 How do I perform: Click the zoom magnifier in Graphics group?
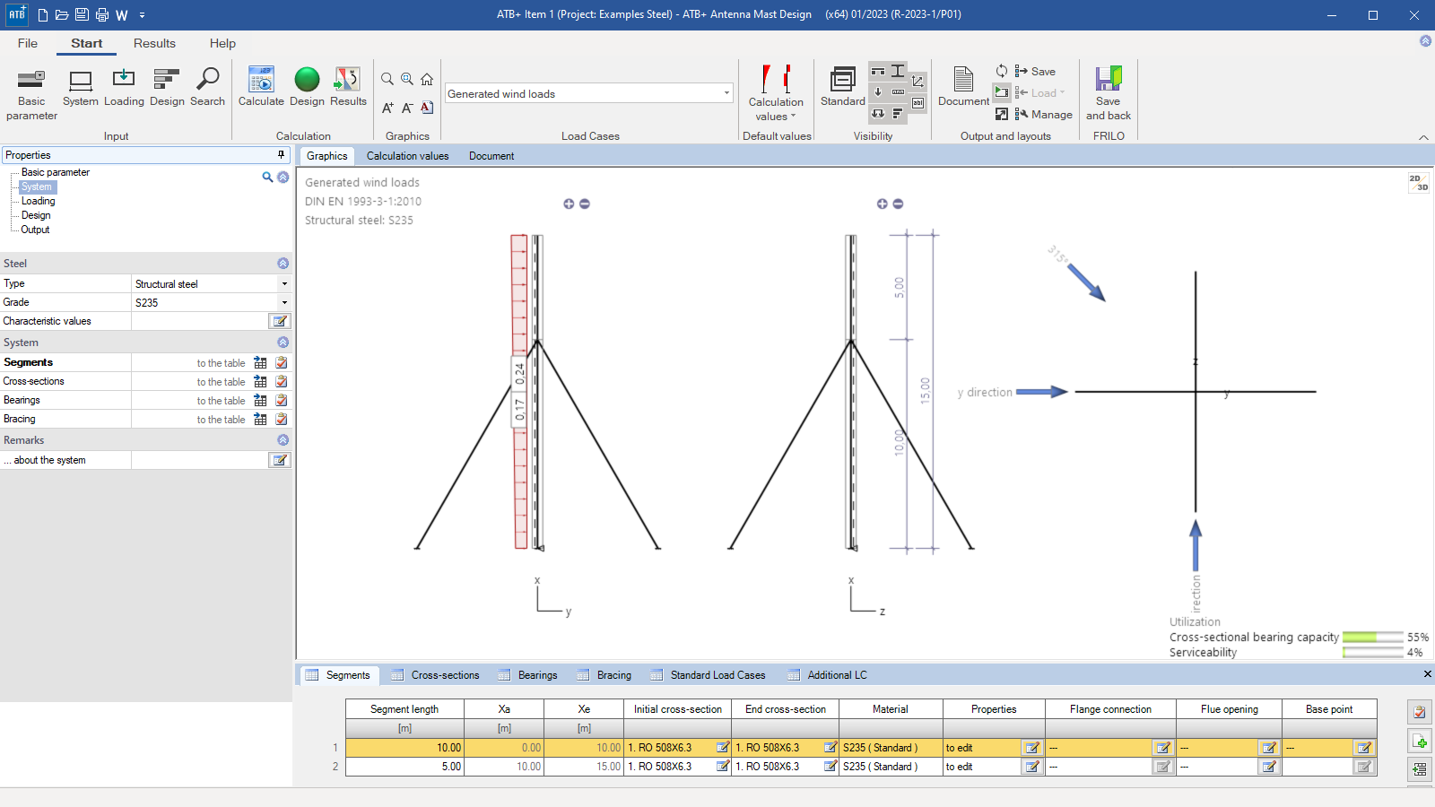[387, 79]
